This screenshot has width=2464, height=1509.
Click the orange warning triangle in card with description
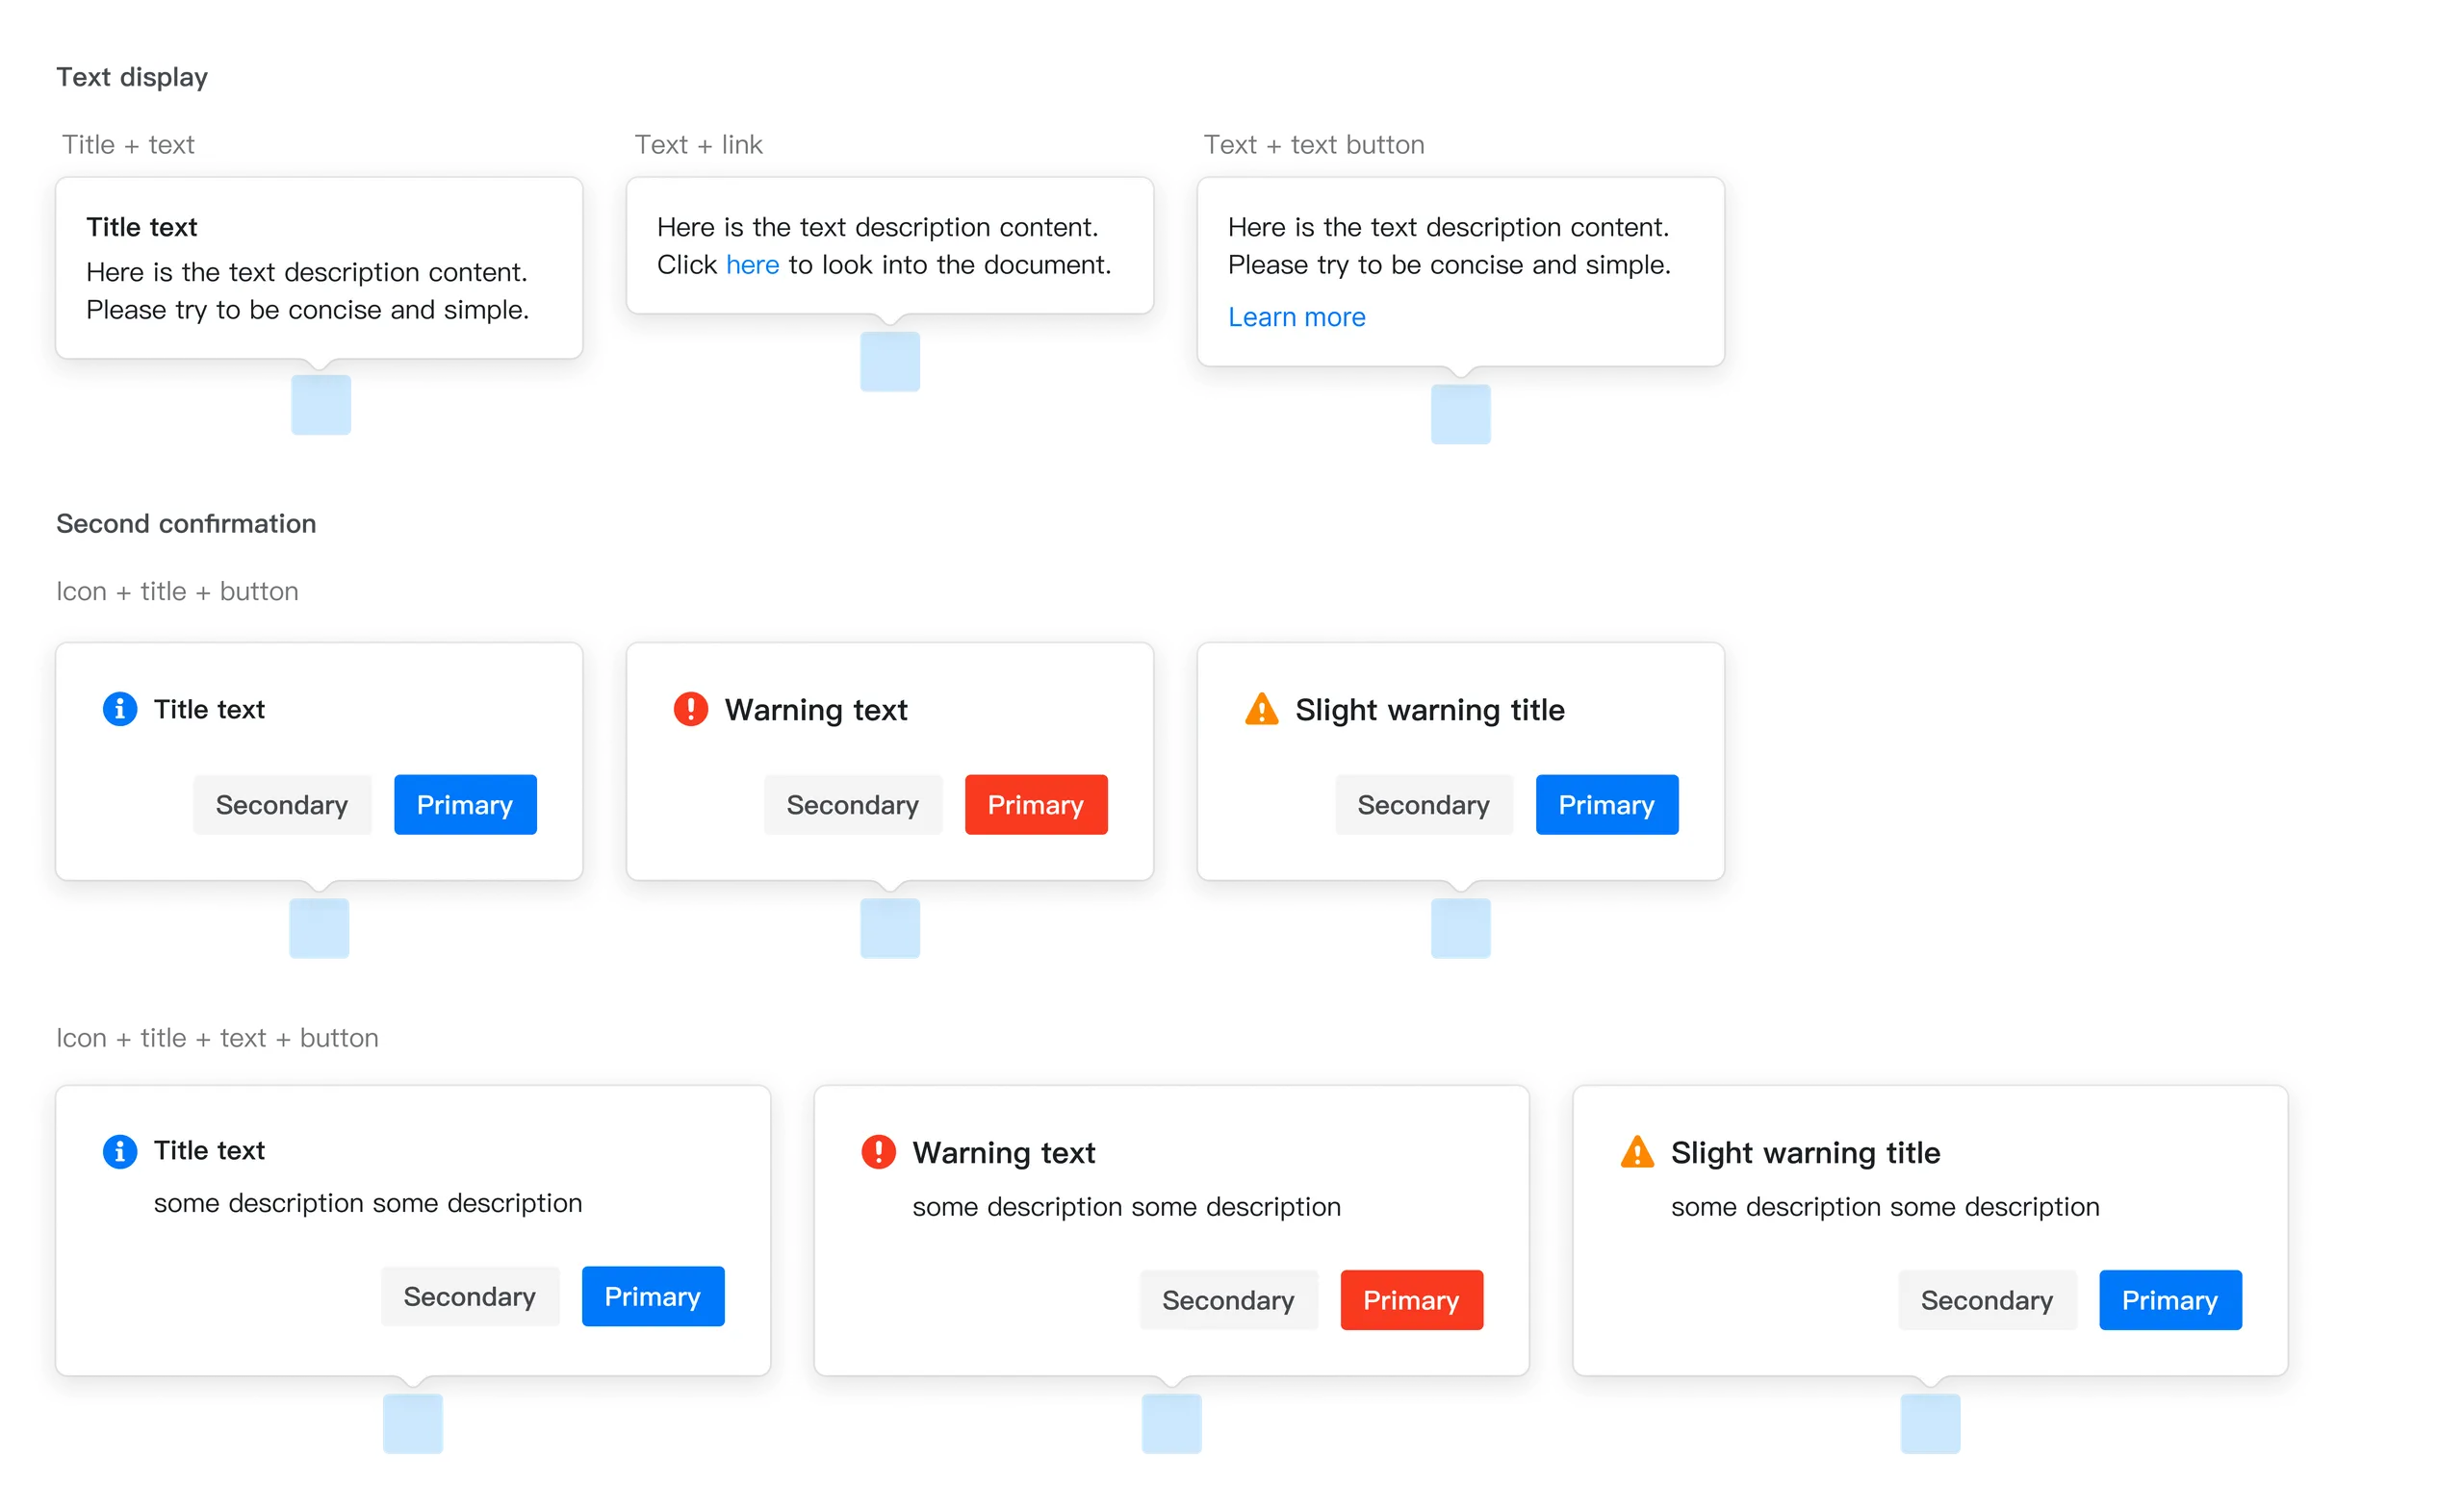pos(1637,1151)
